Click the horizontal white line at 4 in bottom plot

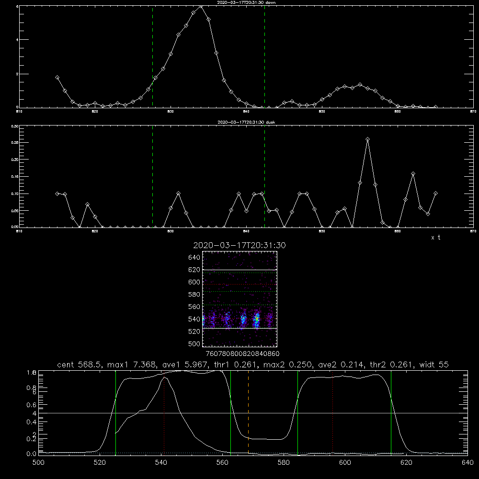253,413
